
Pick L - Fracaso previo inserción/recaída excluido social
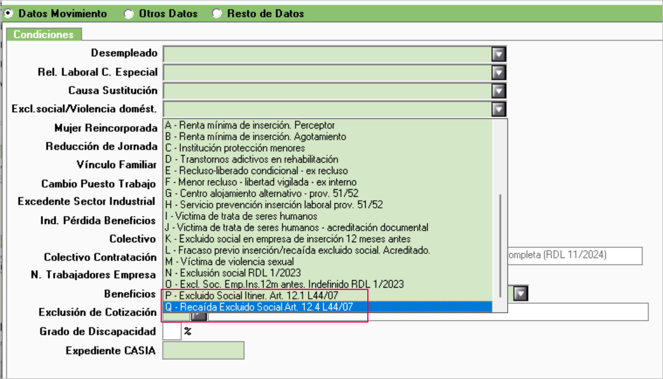328,250
